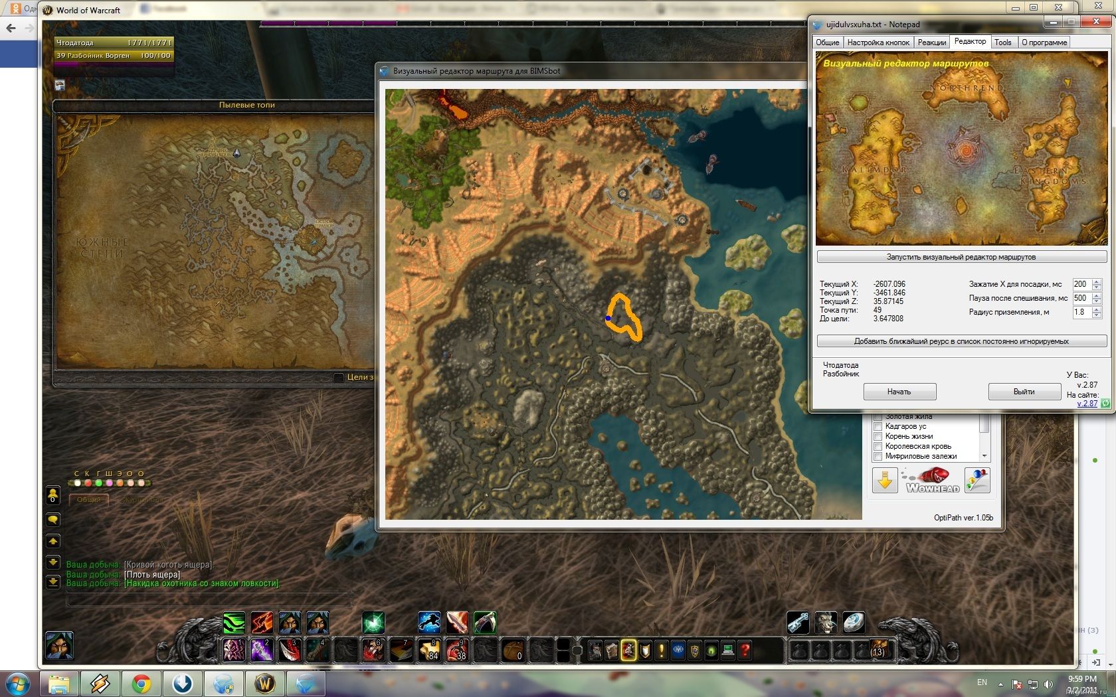
Task: Click Радиус приземления input field
Action: tap(1082, 312)
